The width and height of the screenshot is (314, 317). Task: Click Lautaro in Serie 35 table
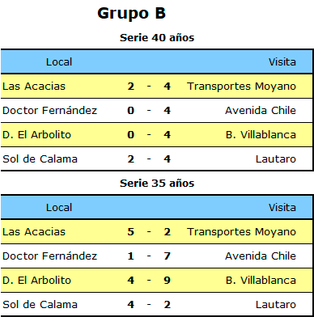click(276, 305)
